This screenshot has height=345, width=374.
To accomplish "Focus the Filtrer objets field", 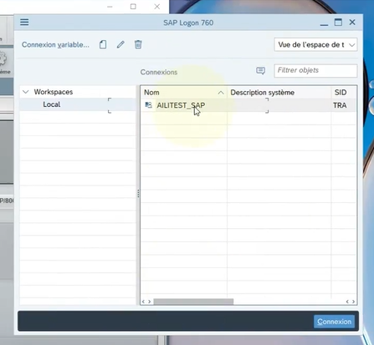I will [315, 70].
